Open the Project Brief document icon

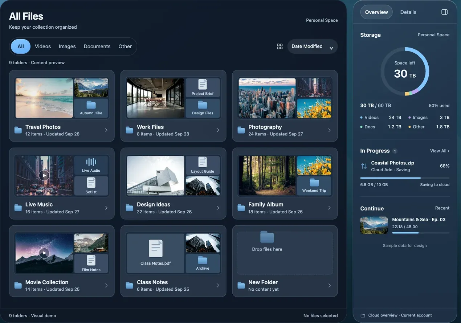click(203, 85)
